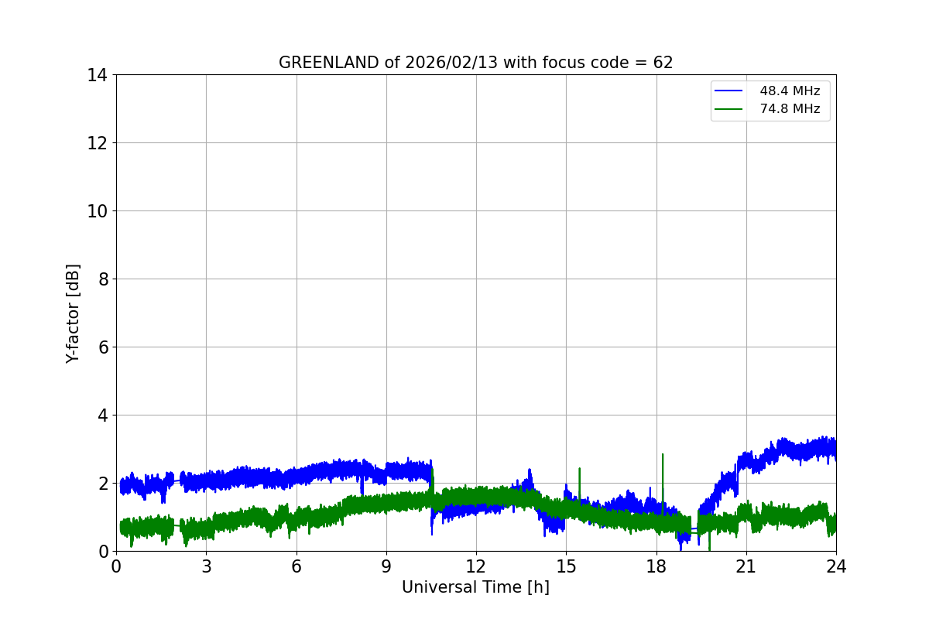Image resolution: width=929 pixels, height=619 pixels.
Task: Click the Y-factor [dB] axis label
Action: 73,313
